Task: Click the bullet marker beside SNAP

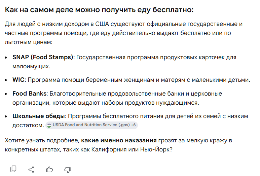Action: coord(6,58)
